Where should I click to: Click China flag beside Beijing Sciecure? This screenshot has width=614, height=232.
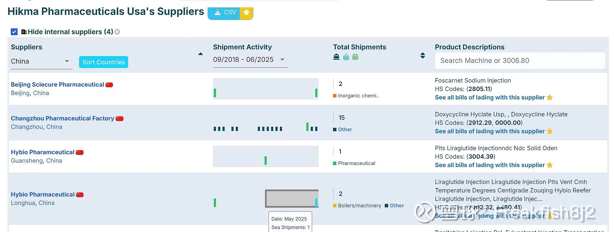tap(109, 85)
